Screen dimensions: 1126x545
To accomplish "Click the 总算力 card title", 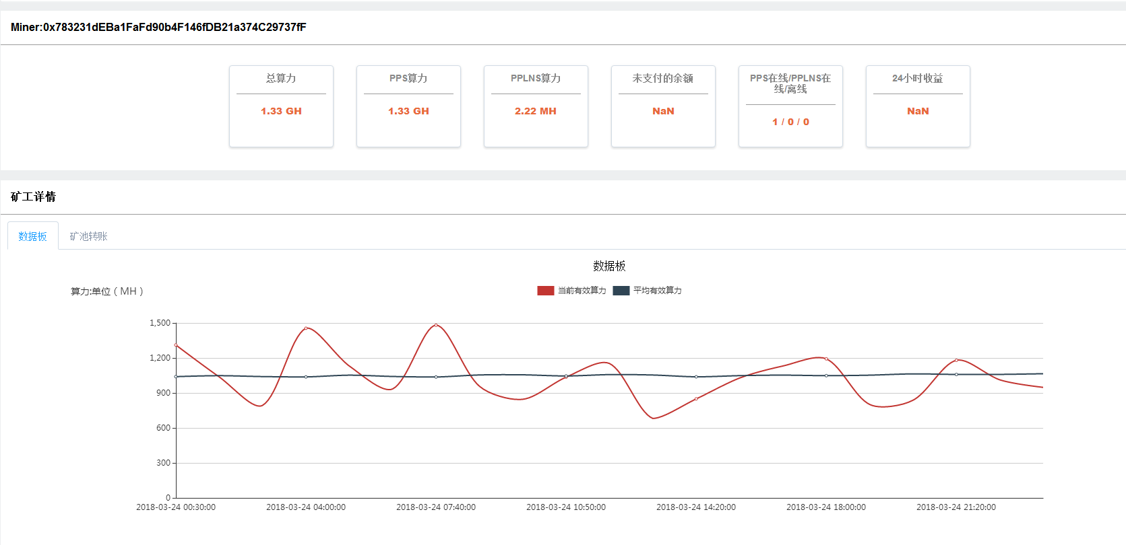I will pos(281,78).
